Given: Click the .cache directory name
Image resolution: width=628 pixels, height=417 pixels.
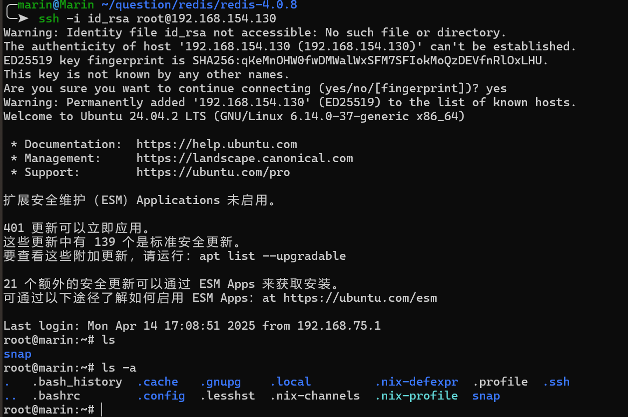Looking at the screenshot, I should coord(157,382).
